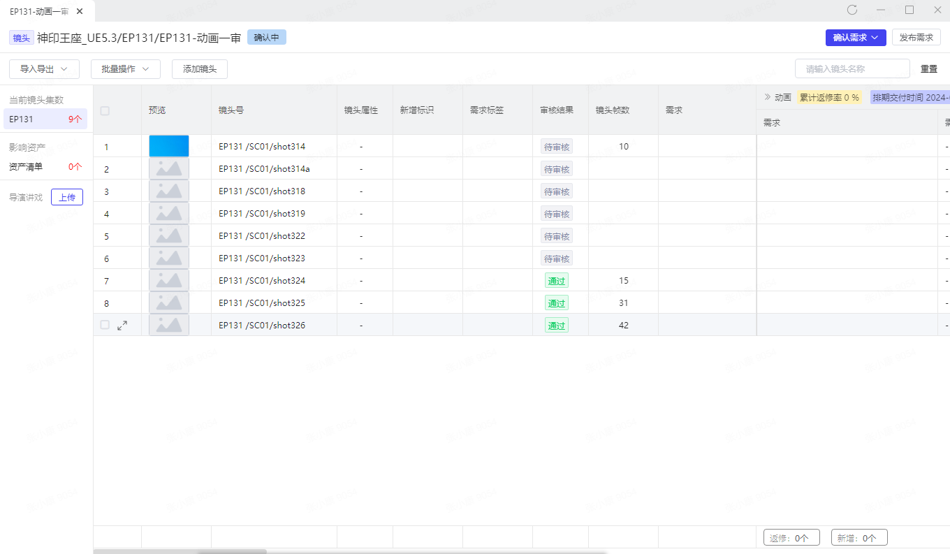Expand the 批量操作 dropdown menu
The image size is (950, 554).
click(x=126, y=69)
